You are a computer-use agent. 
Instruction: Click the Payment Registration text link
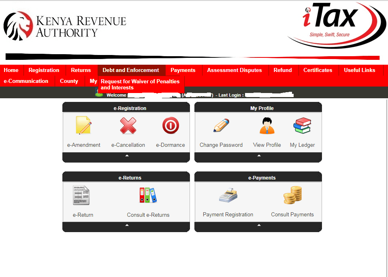[x=228, y=214]
